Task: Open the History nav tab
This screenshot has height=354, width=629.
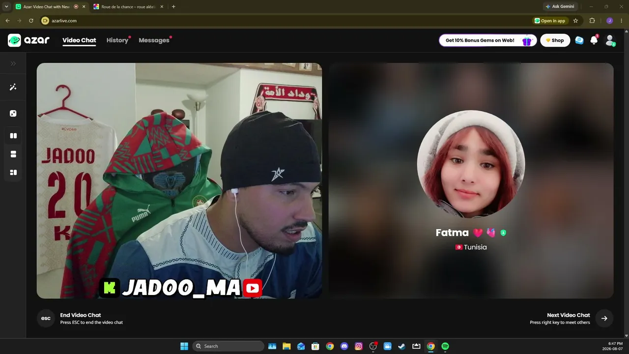Action: click(117, 40)
